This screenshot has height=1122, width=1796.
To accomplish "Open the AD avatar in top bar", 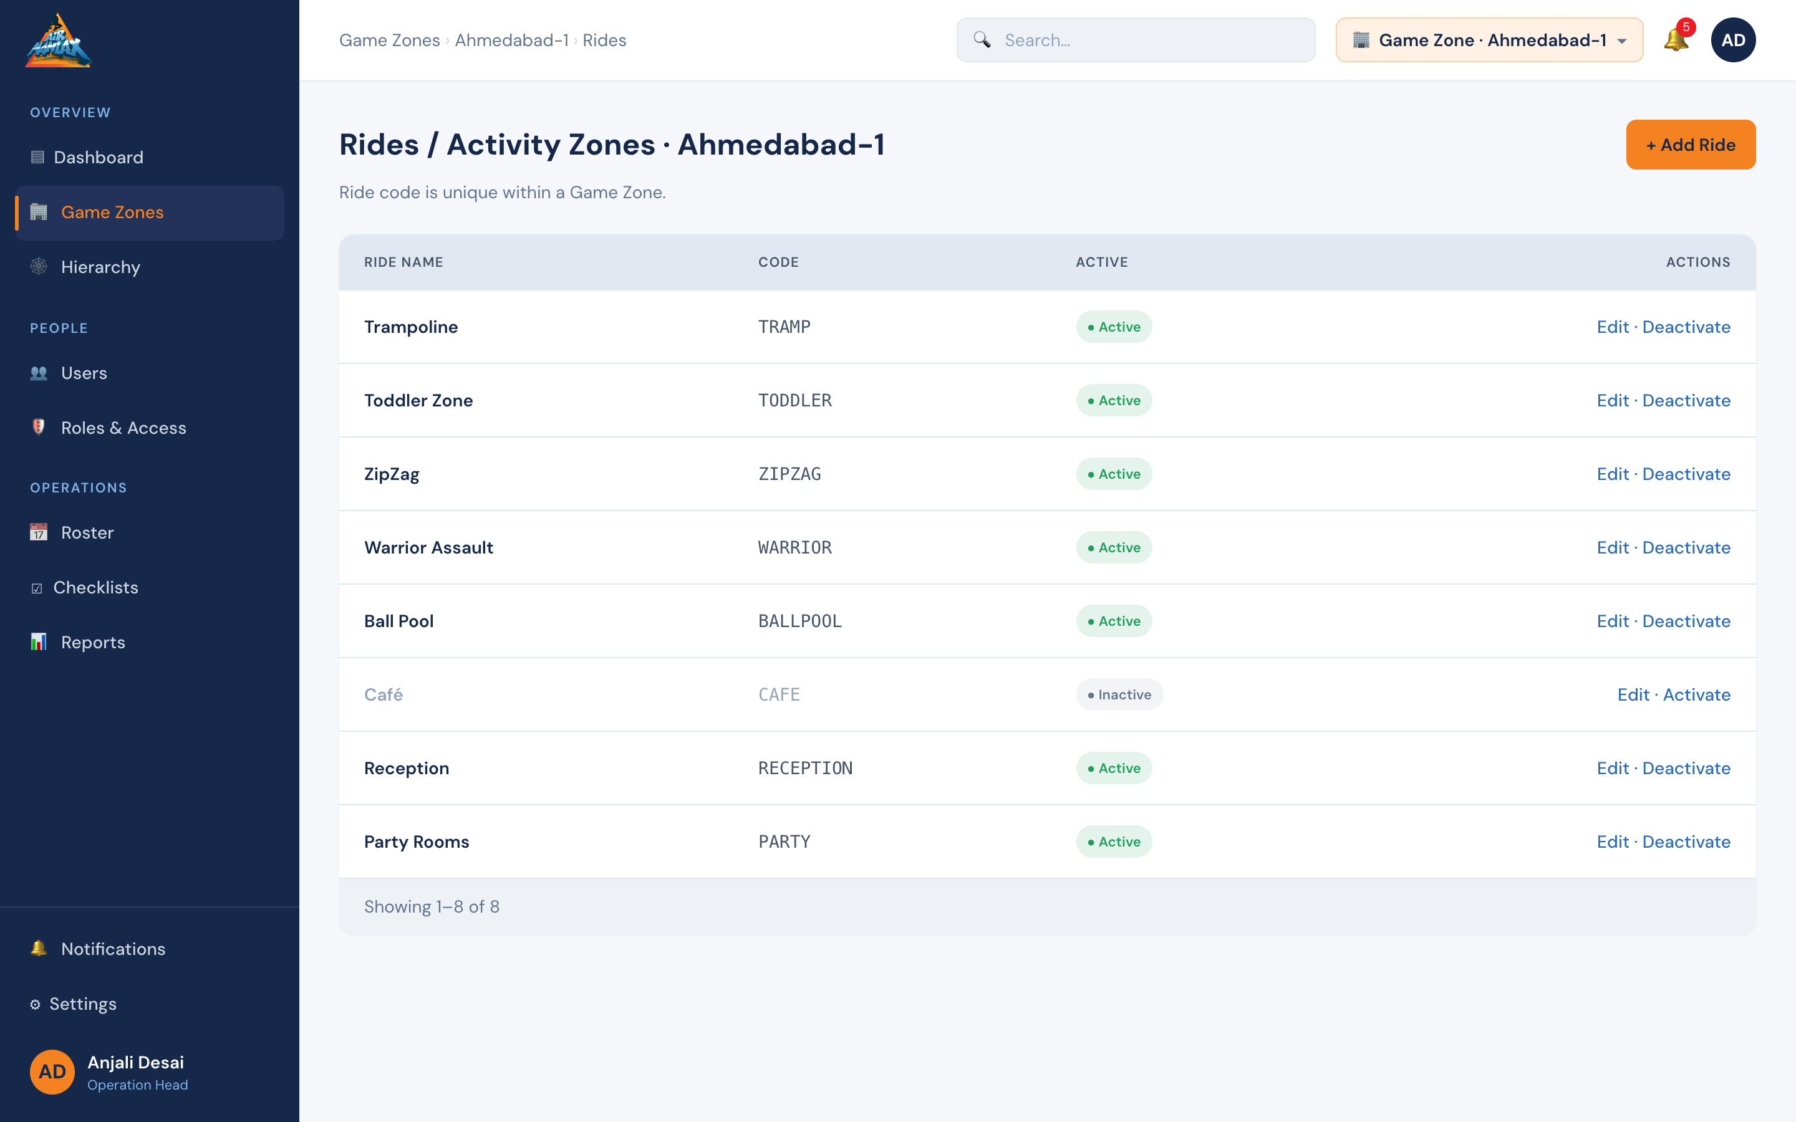I will pyautogui.click(x=1733, y=40).
